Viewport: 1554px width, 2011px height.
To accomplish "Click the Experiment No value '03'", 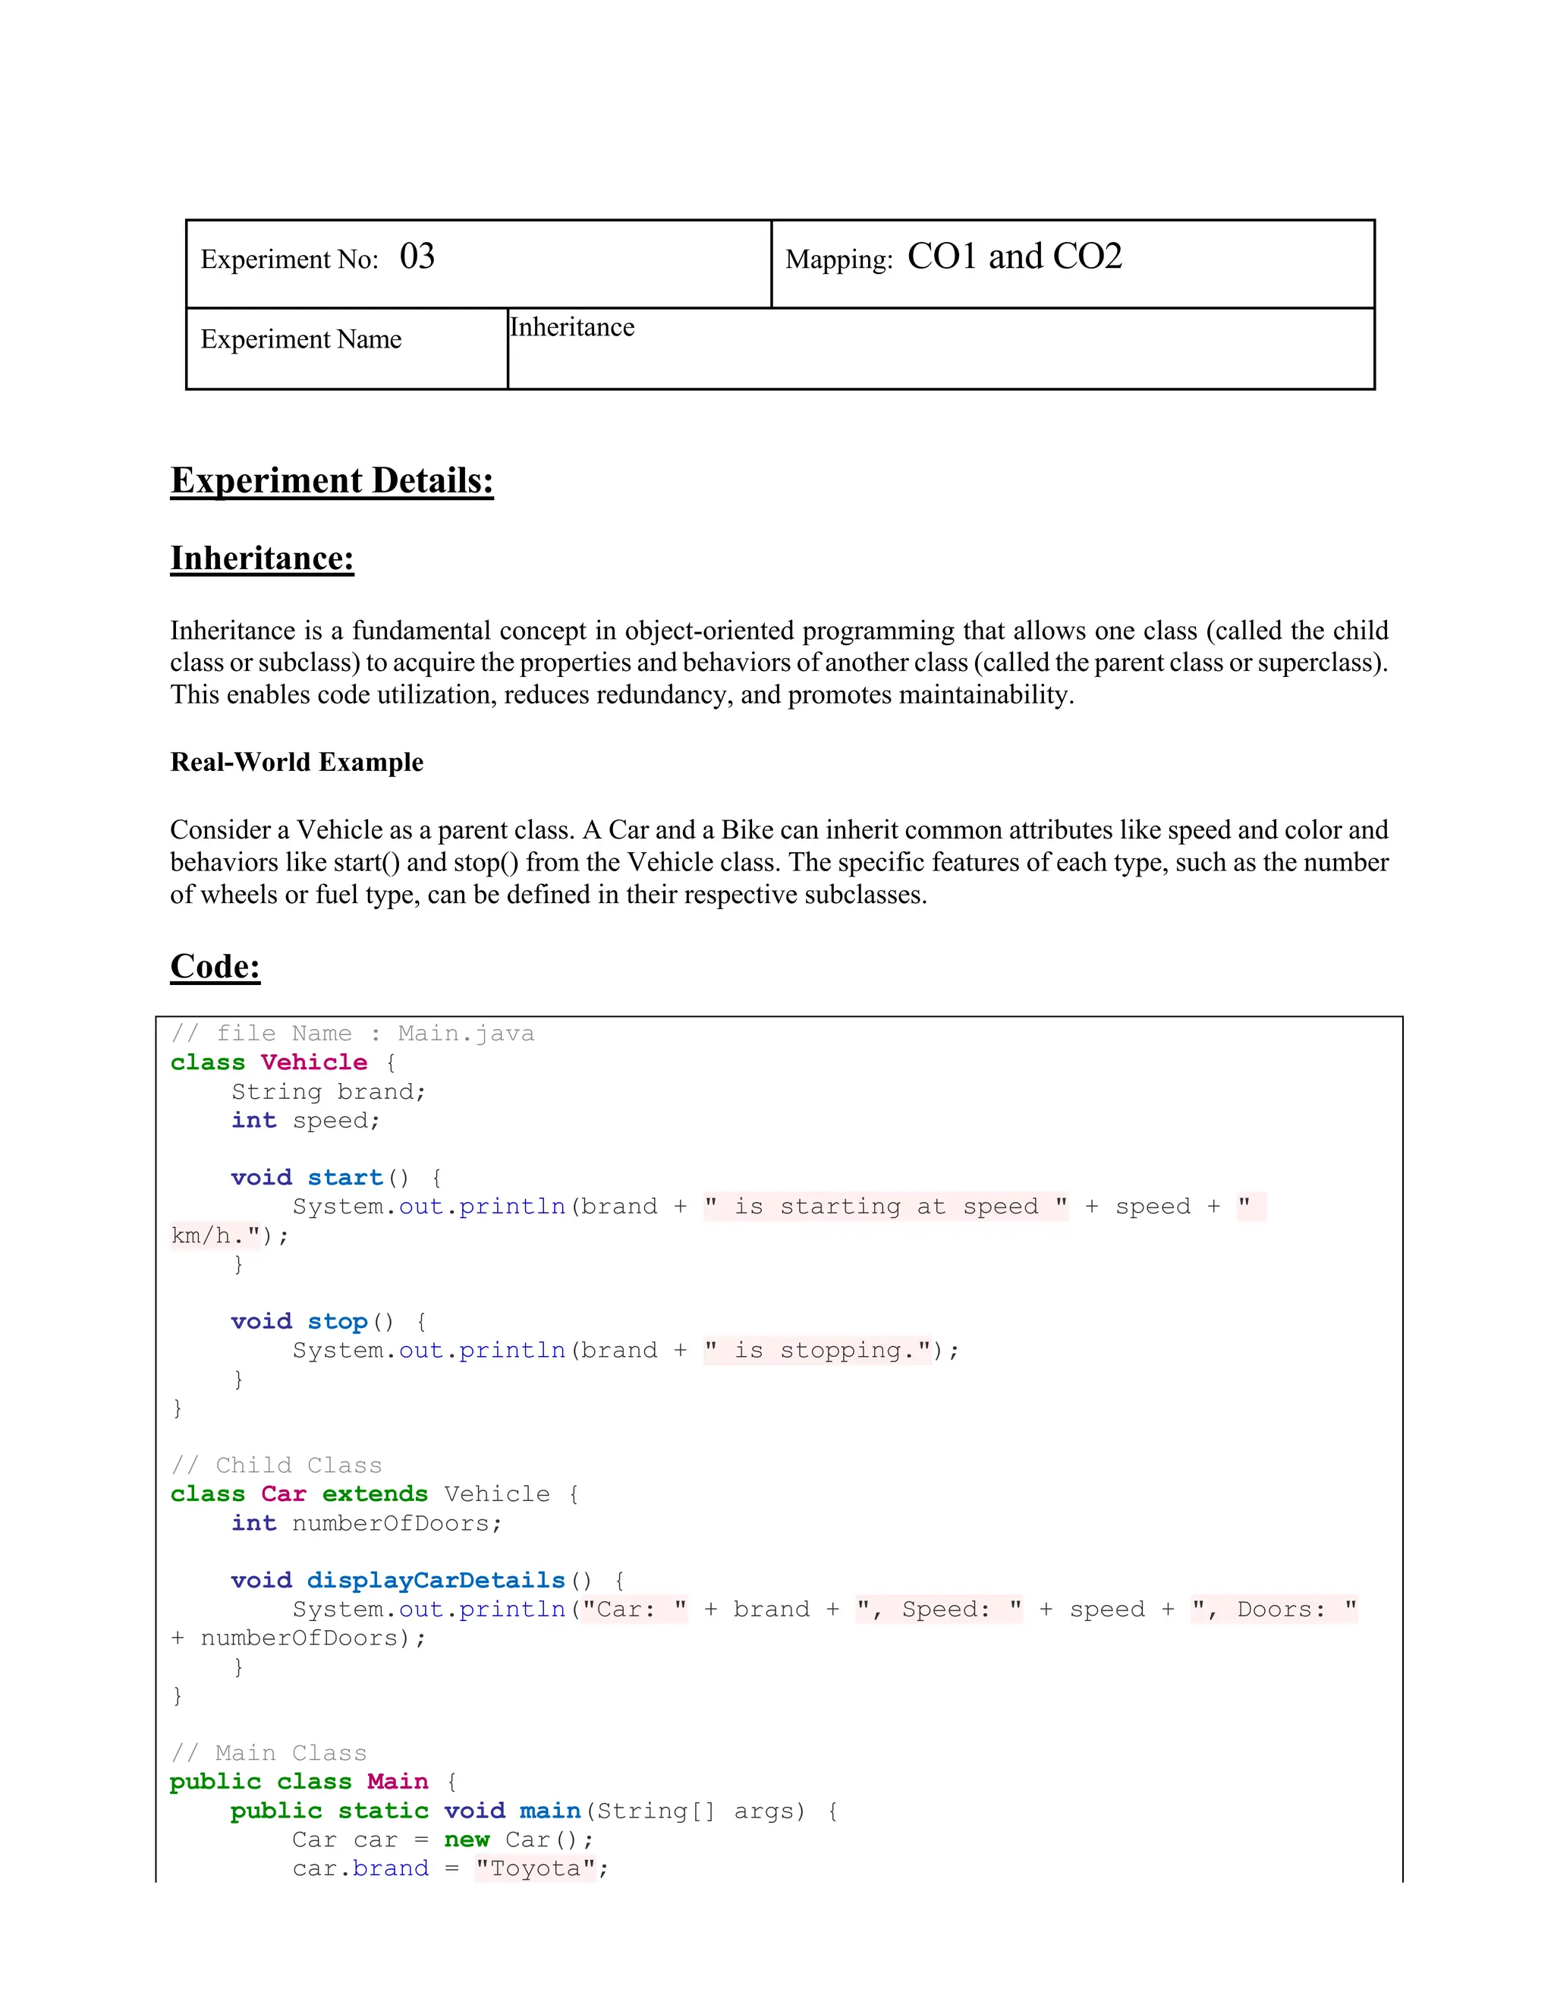I will point(417,257).
